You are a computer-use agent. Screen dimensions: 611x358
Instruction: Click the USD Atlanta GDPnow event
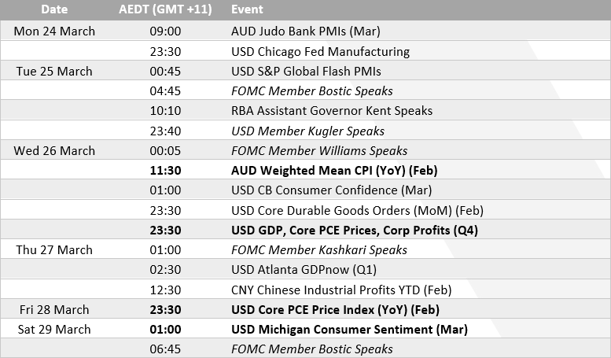302,269
